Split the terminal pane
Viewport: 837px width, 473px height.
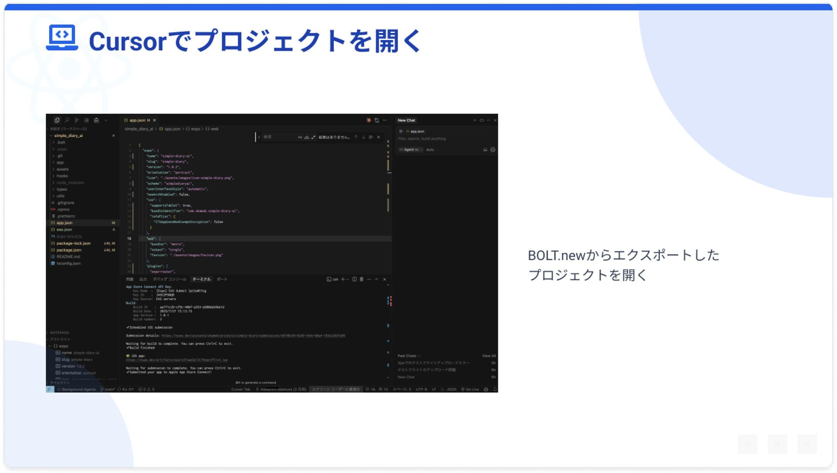pyautogui.click(x=354, y=279)
